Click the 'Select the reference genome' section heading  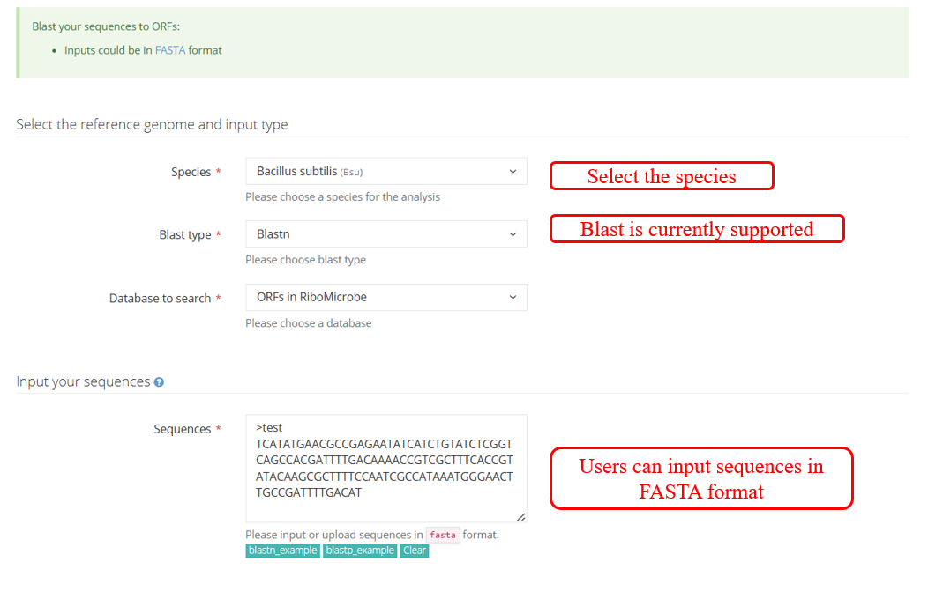click(152, 125)
